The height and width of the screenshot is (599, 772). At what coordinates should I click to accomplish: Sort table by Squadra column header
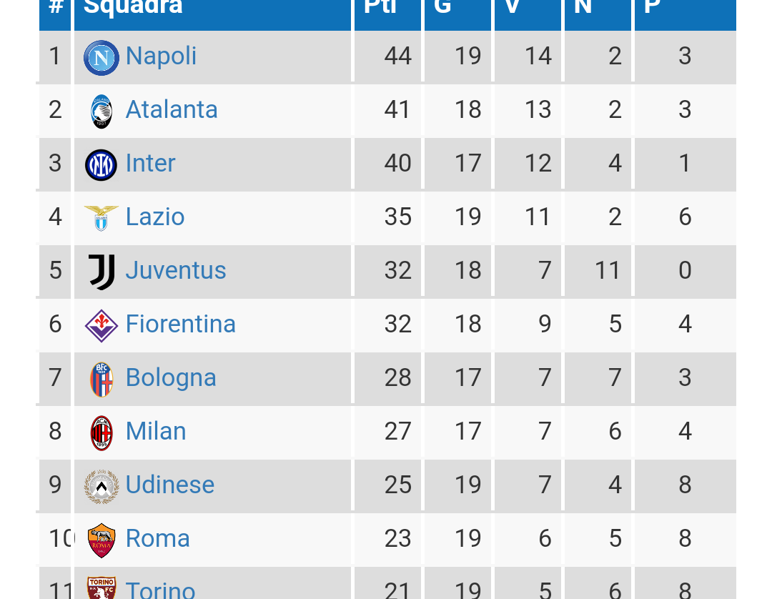pyautogui.click(x=134, y=7)
